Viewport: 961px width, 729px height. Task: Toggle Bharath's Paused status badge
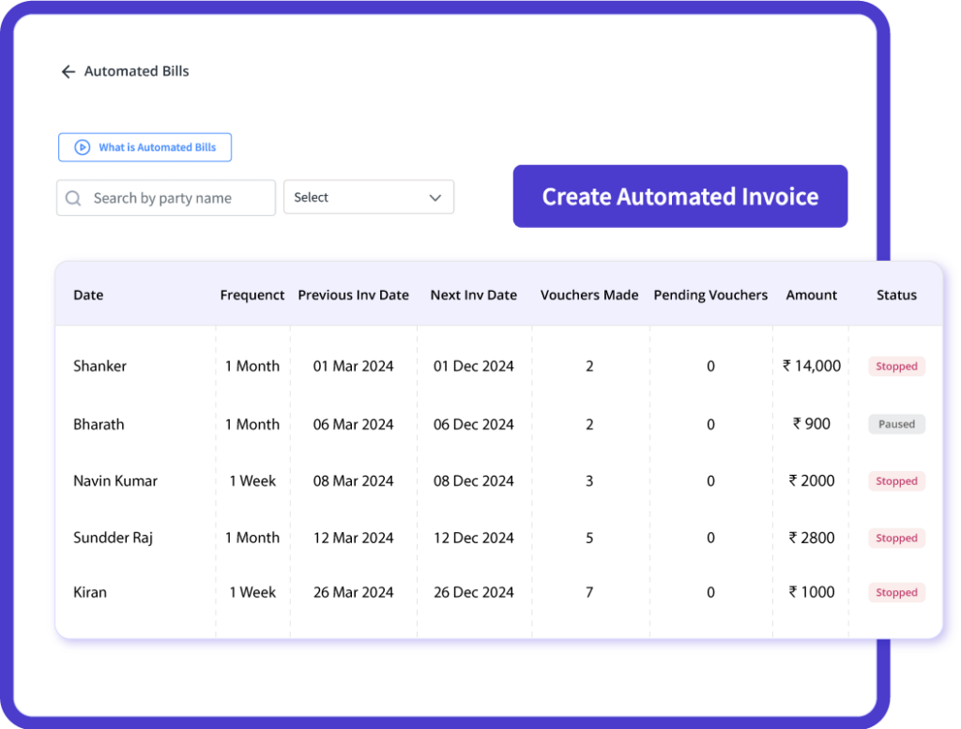coord(896,424)
